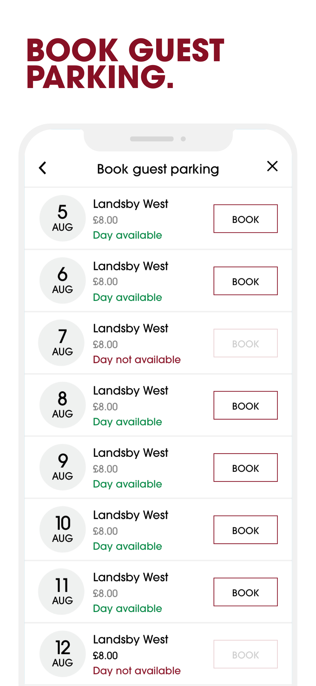The image size is (316, 686).
Task: Select the 11 AUG date circle
Action: [62, 592]
